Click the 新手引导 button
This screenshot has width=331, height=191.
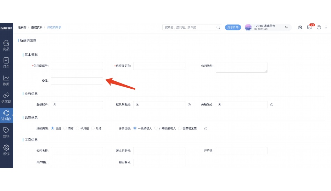pos(233,27)
